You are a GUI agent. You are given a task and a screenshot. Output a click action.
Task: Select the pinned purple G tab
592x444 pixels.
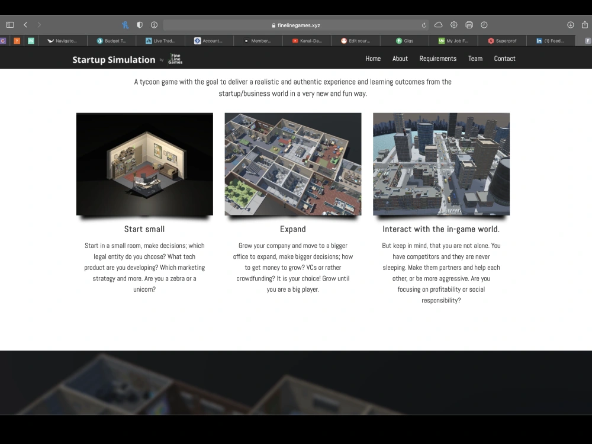point(3,41)
